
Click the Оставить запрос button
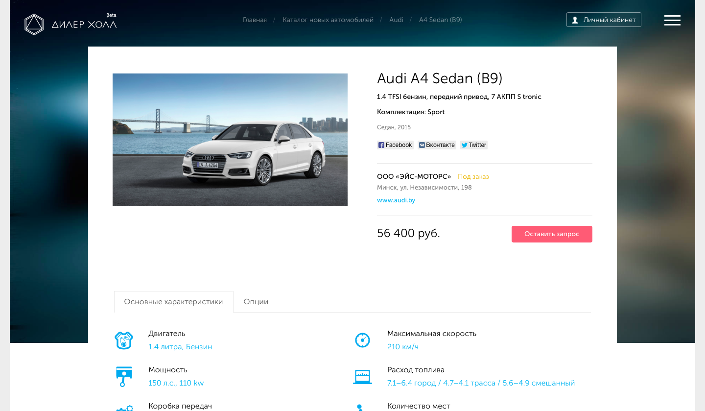552,234
